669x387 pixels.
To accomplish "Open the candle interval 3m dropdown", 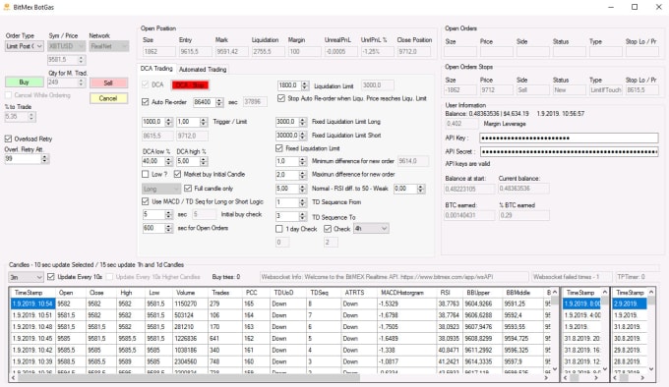I will [x=26, y=277].
